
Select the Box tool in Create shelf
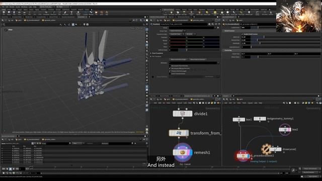point(4,13)
